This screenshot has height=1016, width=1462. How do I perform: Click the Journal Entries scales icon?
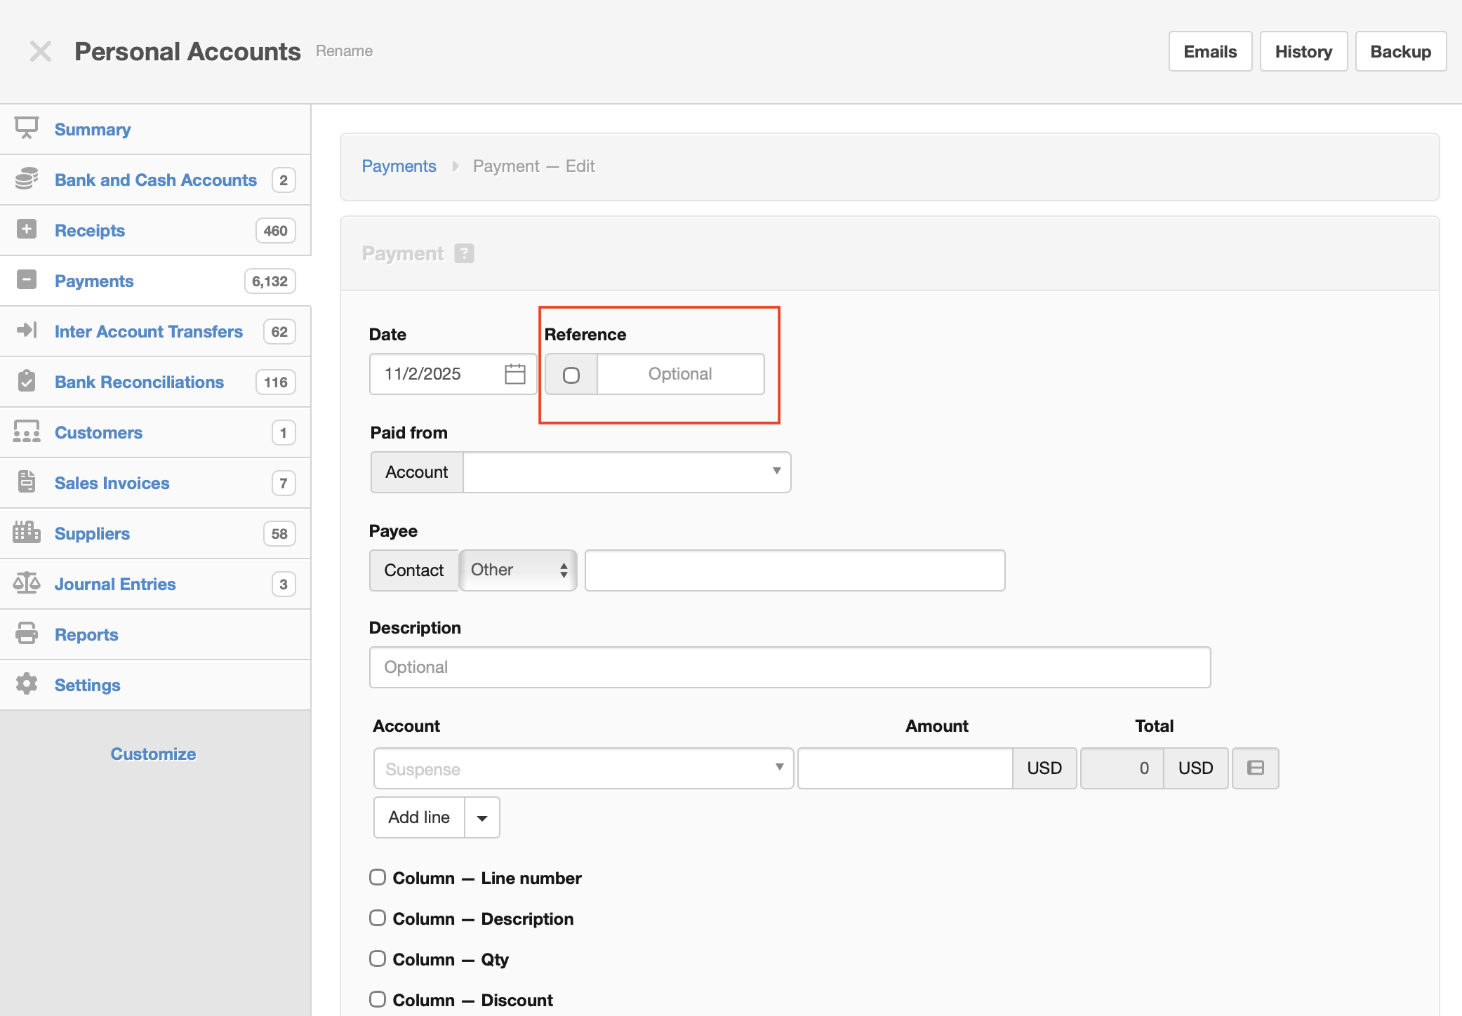click(x=27, y=584)
